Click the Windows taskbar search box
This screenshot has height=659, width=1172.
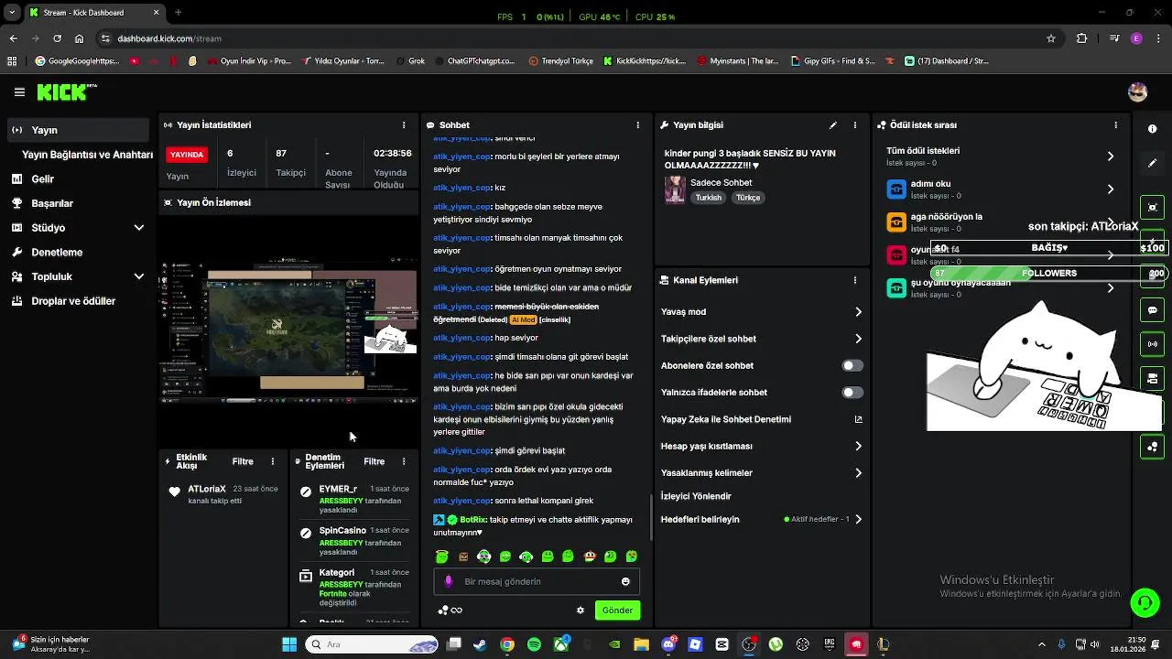372,644
